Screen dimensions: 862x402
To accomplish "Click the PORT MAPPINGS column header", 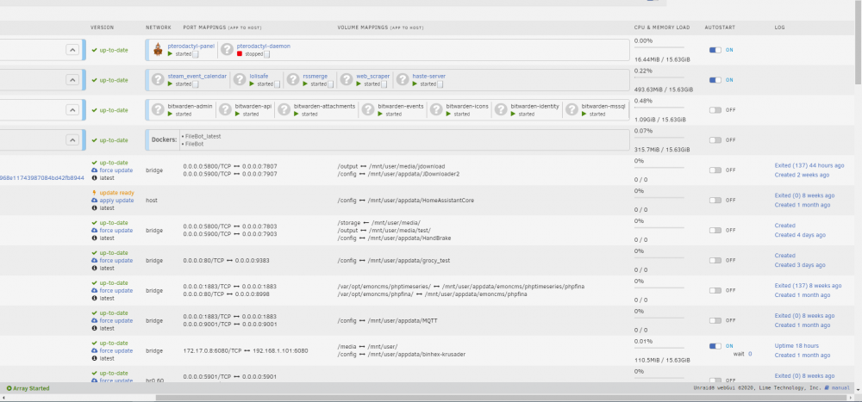I will pyautogui.click(x=222, y=28).
